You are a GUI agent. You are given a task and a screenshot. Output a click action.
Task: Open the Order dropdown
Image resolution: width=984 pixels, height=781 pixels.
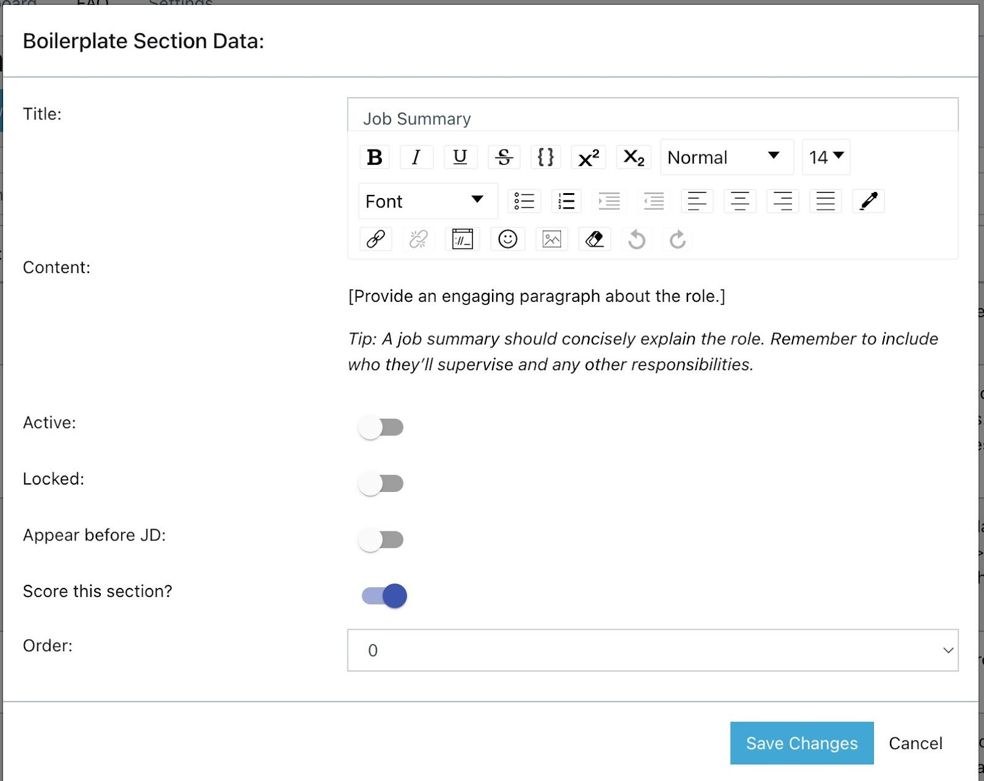pyautogui.click(x=653, y=650)
